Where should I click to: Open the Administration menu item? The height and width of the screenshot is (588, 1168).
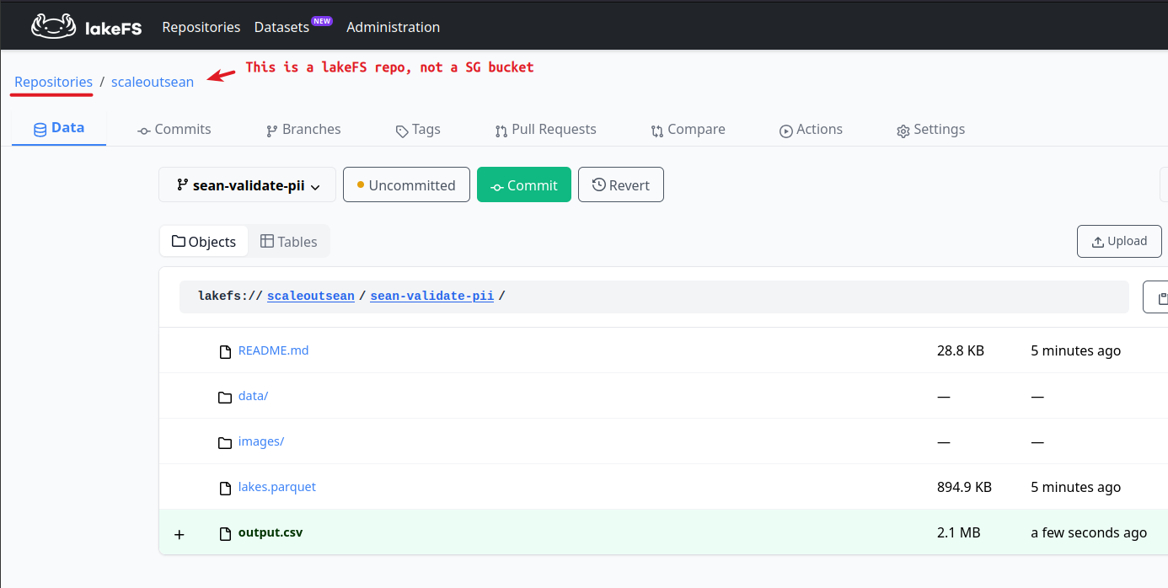point(393,27)
